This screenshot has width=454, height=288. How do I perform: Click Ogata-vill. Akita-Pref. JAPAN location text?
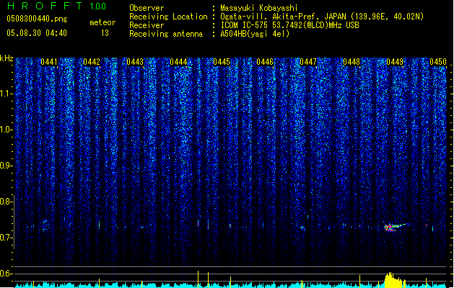tap(322, 17)
